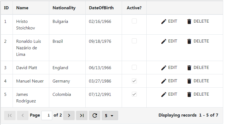Sort by the DateOfBirth column header
This screenshot has width=227, height=125.
[x=101, y=8]
